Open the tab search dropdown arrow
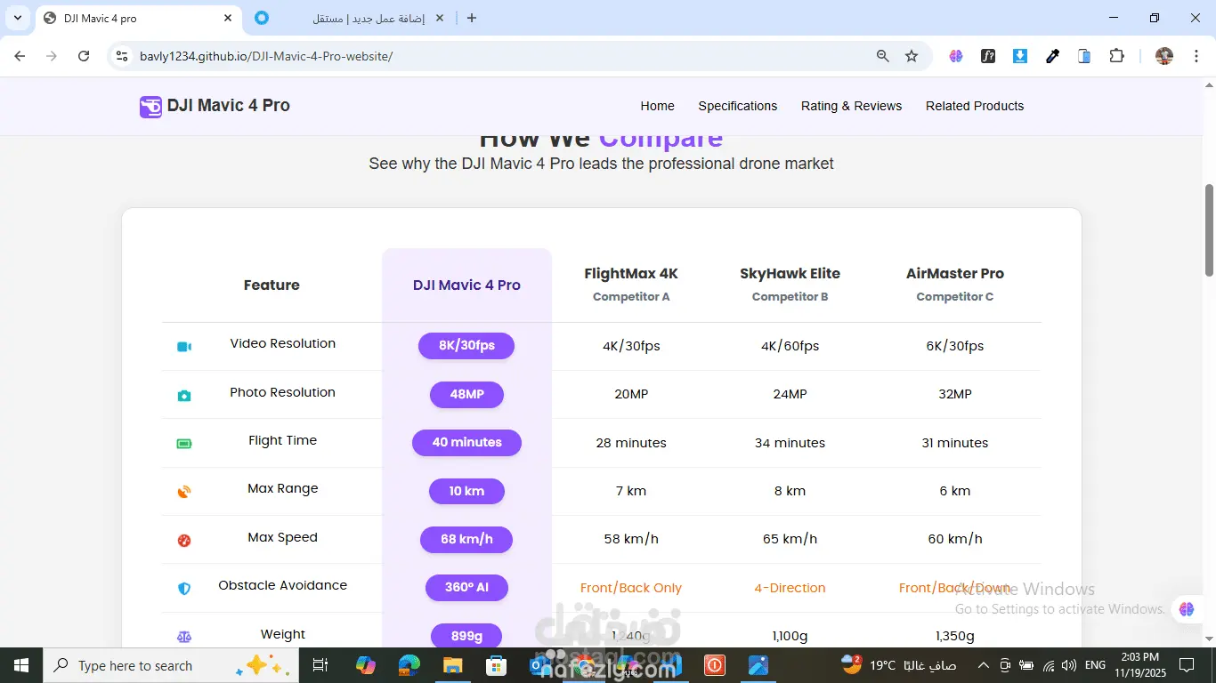This screenshot has width=1216, height=683. [x=18, y=18]
